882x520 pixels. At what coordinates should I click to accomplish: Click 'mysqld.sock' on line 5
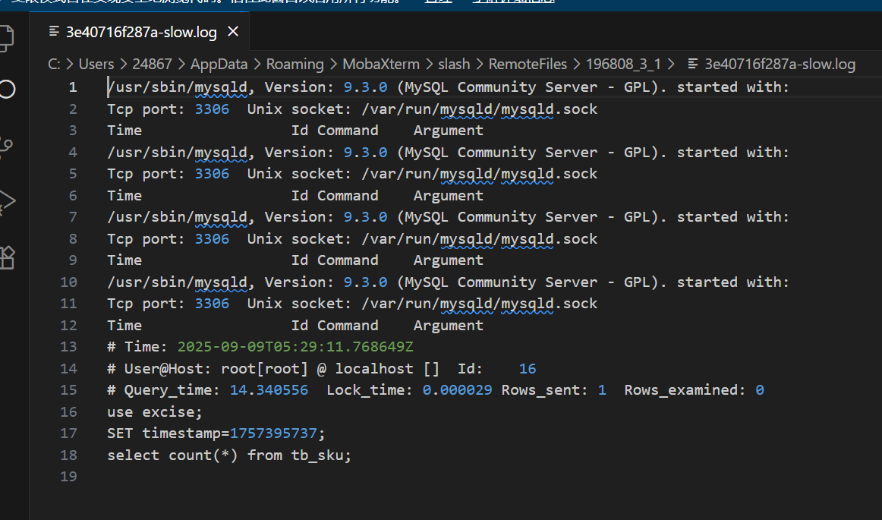coord(549,174)
